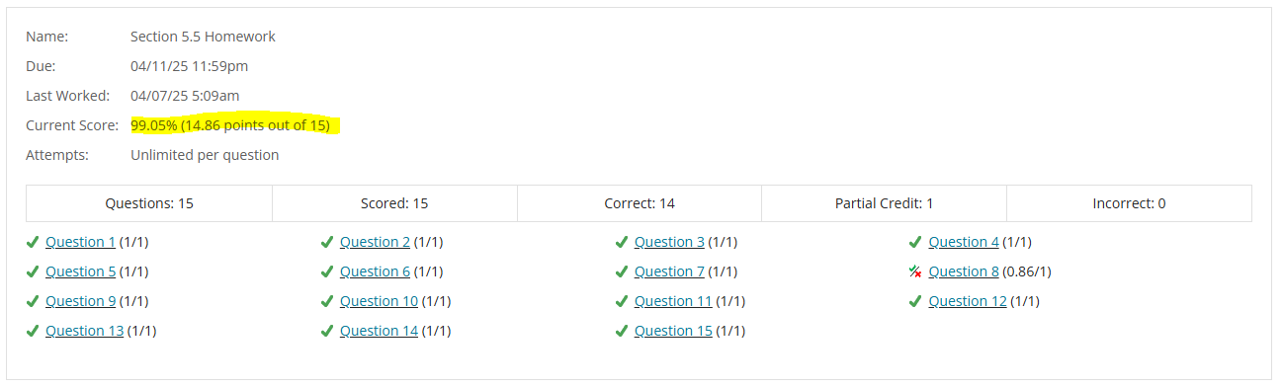Screen dimensions: 1282x387
Task: Click the Questions: 15 summary cell
Action: [149, 203]
